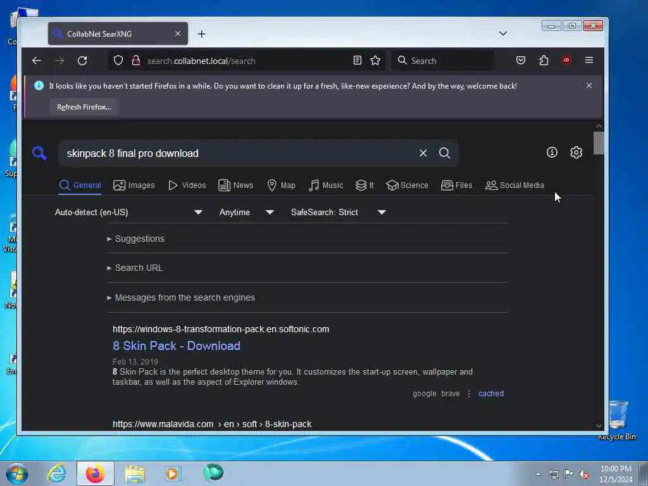Click the malavida.com result URL
Viewport: 648px width, 486px height.
[212, 424]
